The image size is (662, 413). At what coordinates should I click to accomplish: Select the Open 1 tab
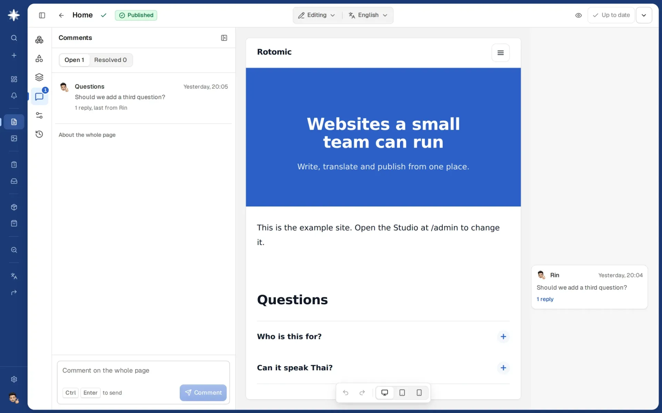pos(74,60)
